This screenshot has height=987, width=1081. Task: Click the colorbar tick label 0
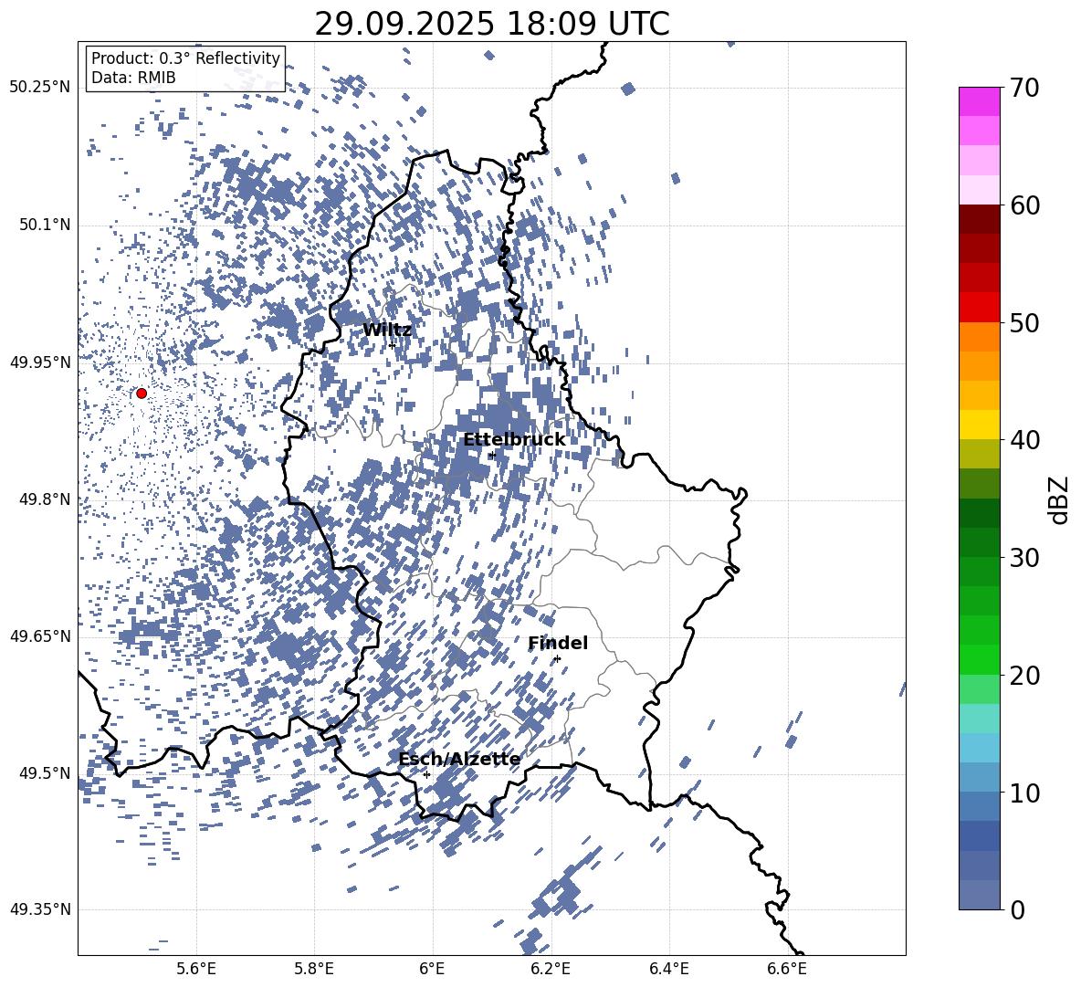(1017, 909)
